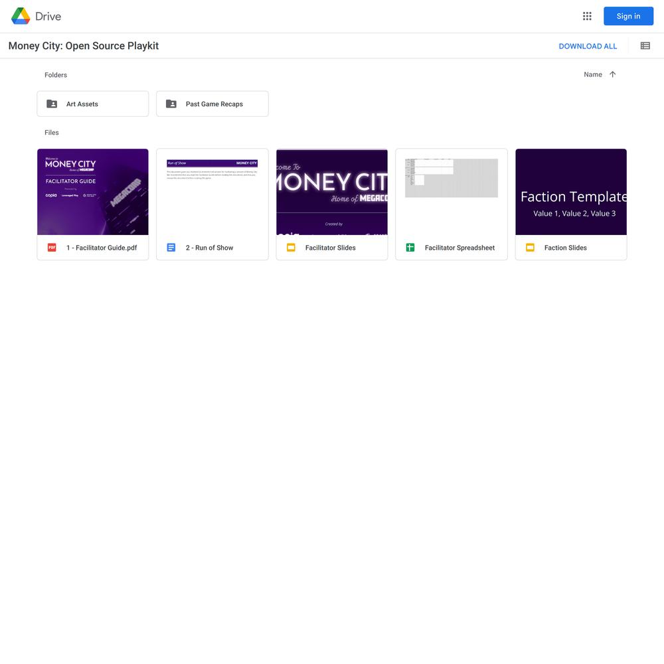Click the Art Assets shared folder icon
This screenshot has width=664, height=664.
coord(52,104)
